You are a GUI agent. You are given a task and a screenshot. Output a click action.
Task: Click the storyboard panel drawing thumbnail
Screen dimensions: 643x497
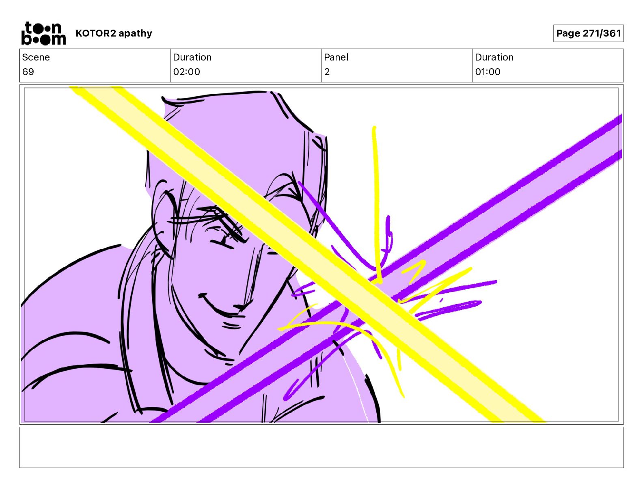321,255
